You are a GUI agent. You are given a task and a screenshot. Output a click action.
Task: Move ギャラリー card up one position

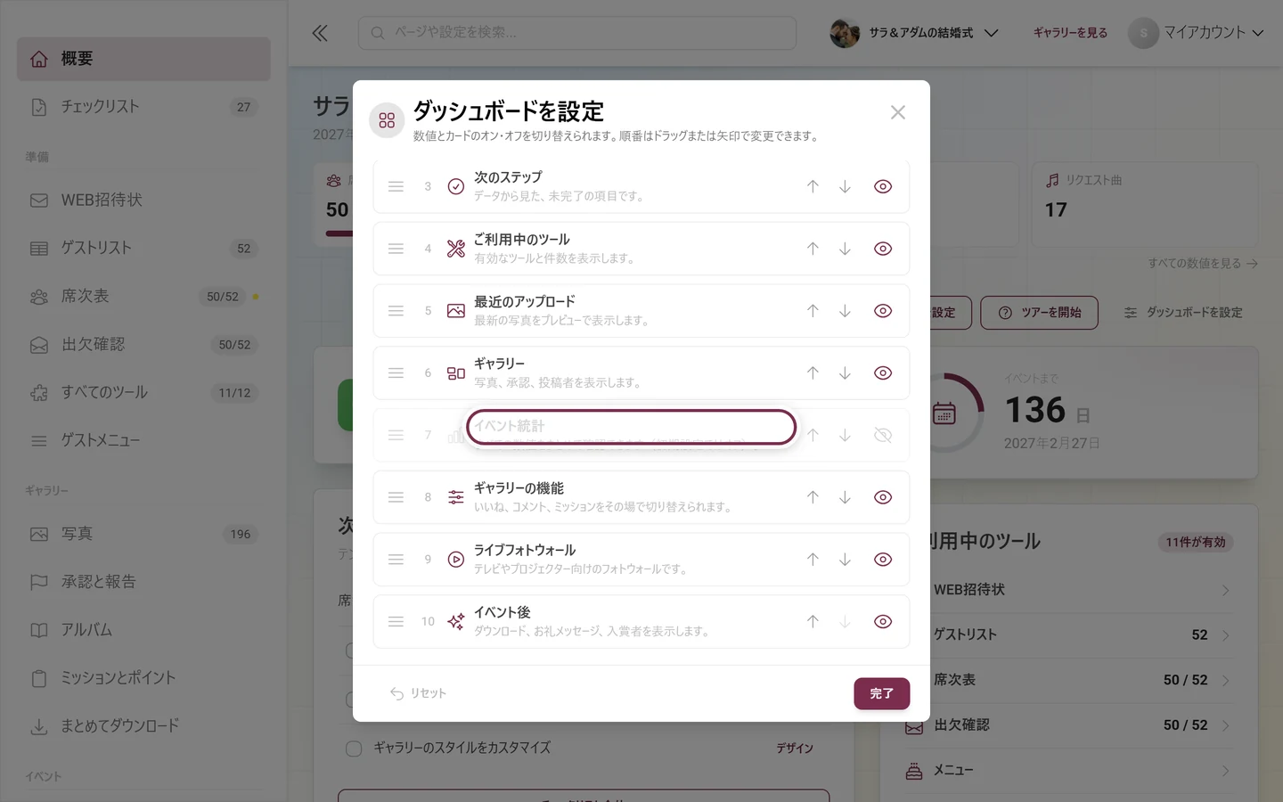pos(813,373)
